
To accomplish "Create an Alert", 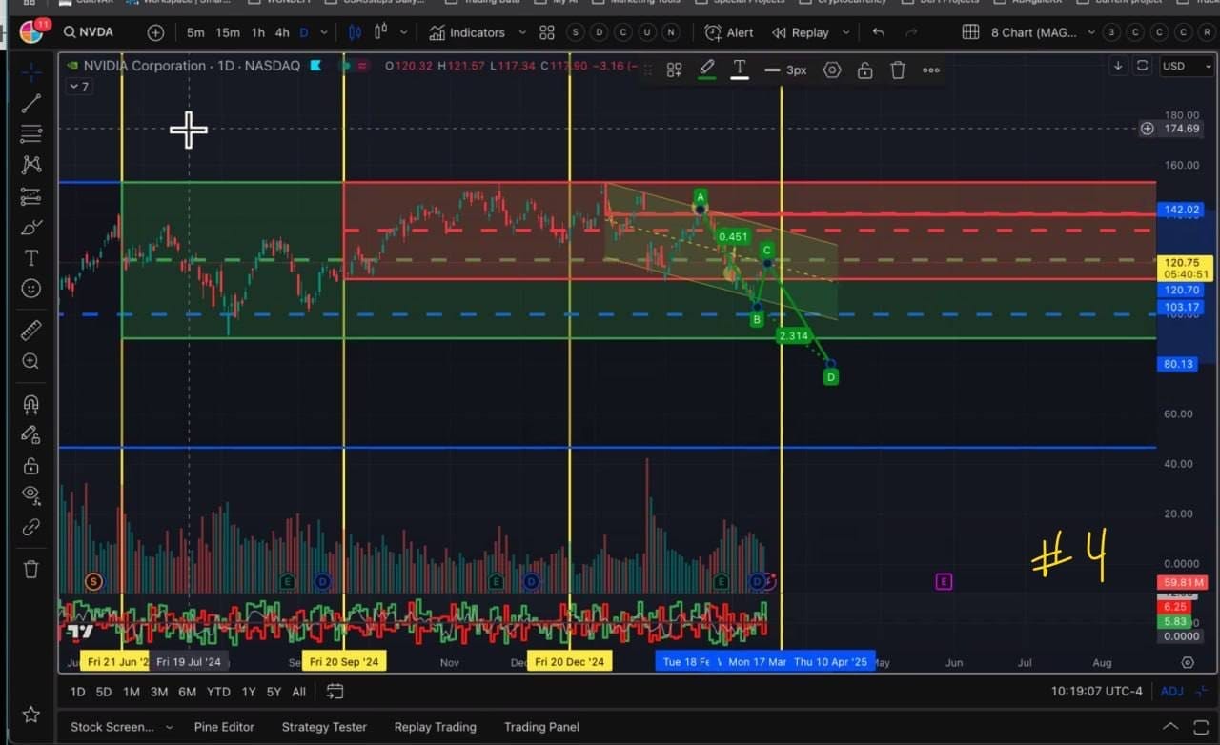I will (x=729, y=32).
